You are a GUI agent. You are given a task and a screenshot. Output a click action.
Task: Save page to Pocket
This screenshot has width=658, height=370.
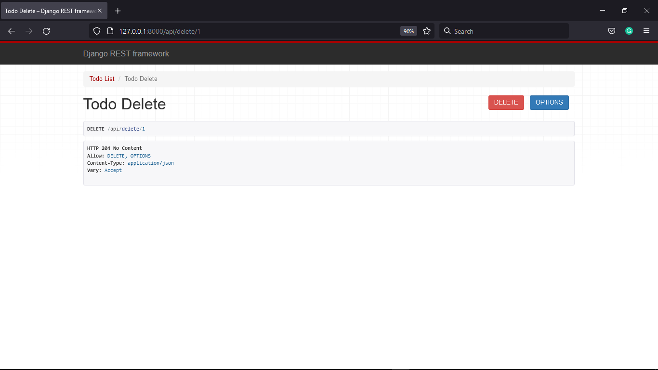coord(612,31)
